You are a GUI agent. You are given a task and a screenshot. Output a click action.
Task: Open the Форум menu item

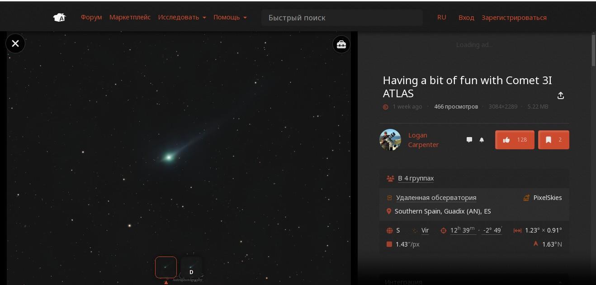click(91, 17)
